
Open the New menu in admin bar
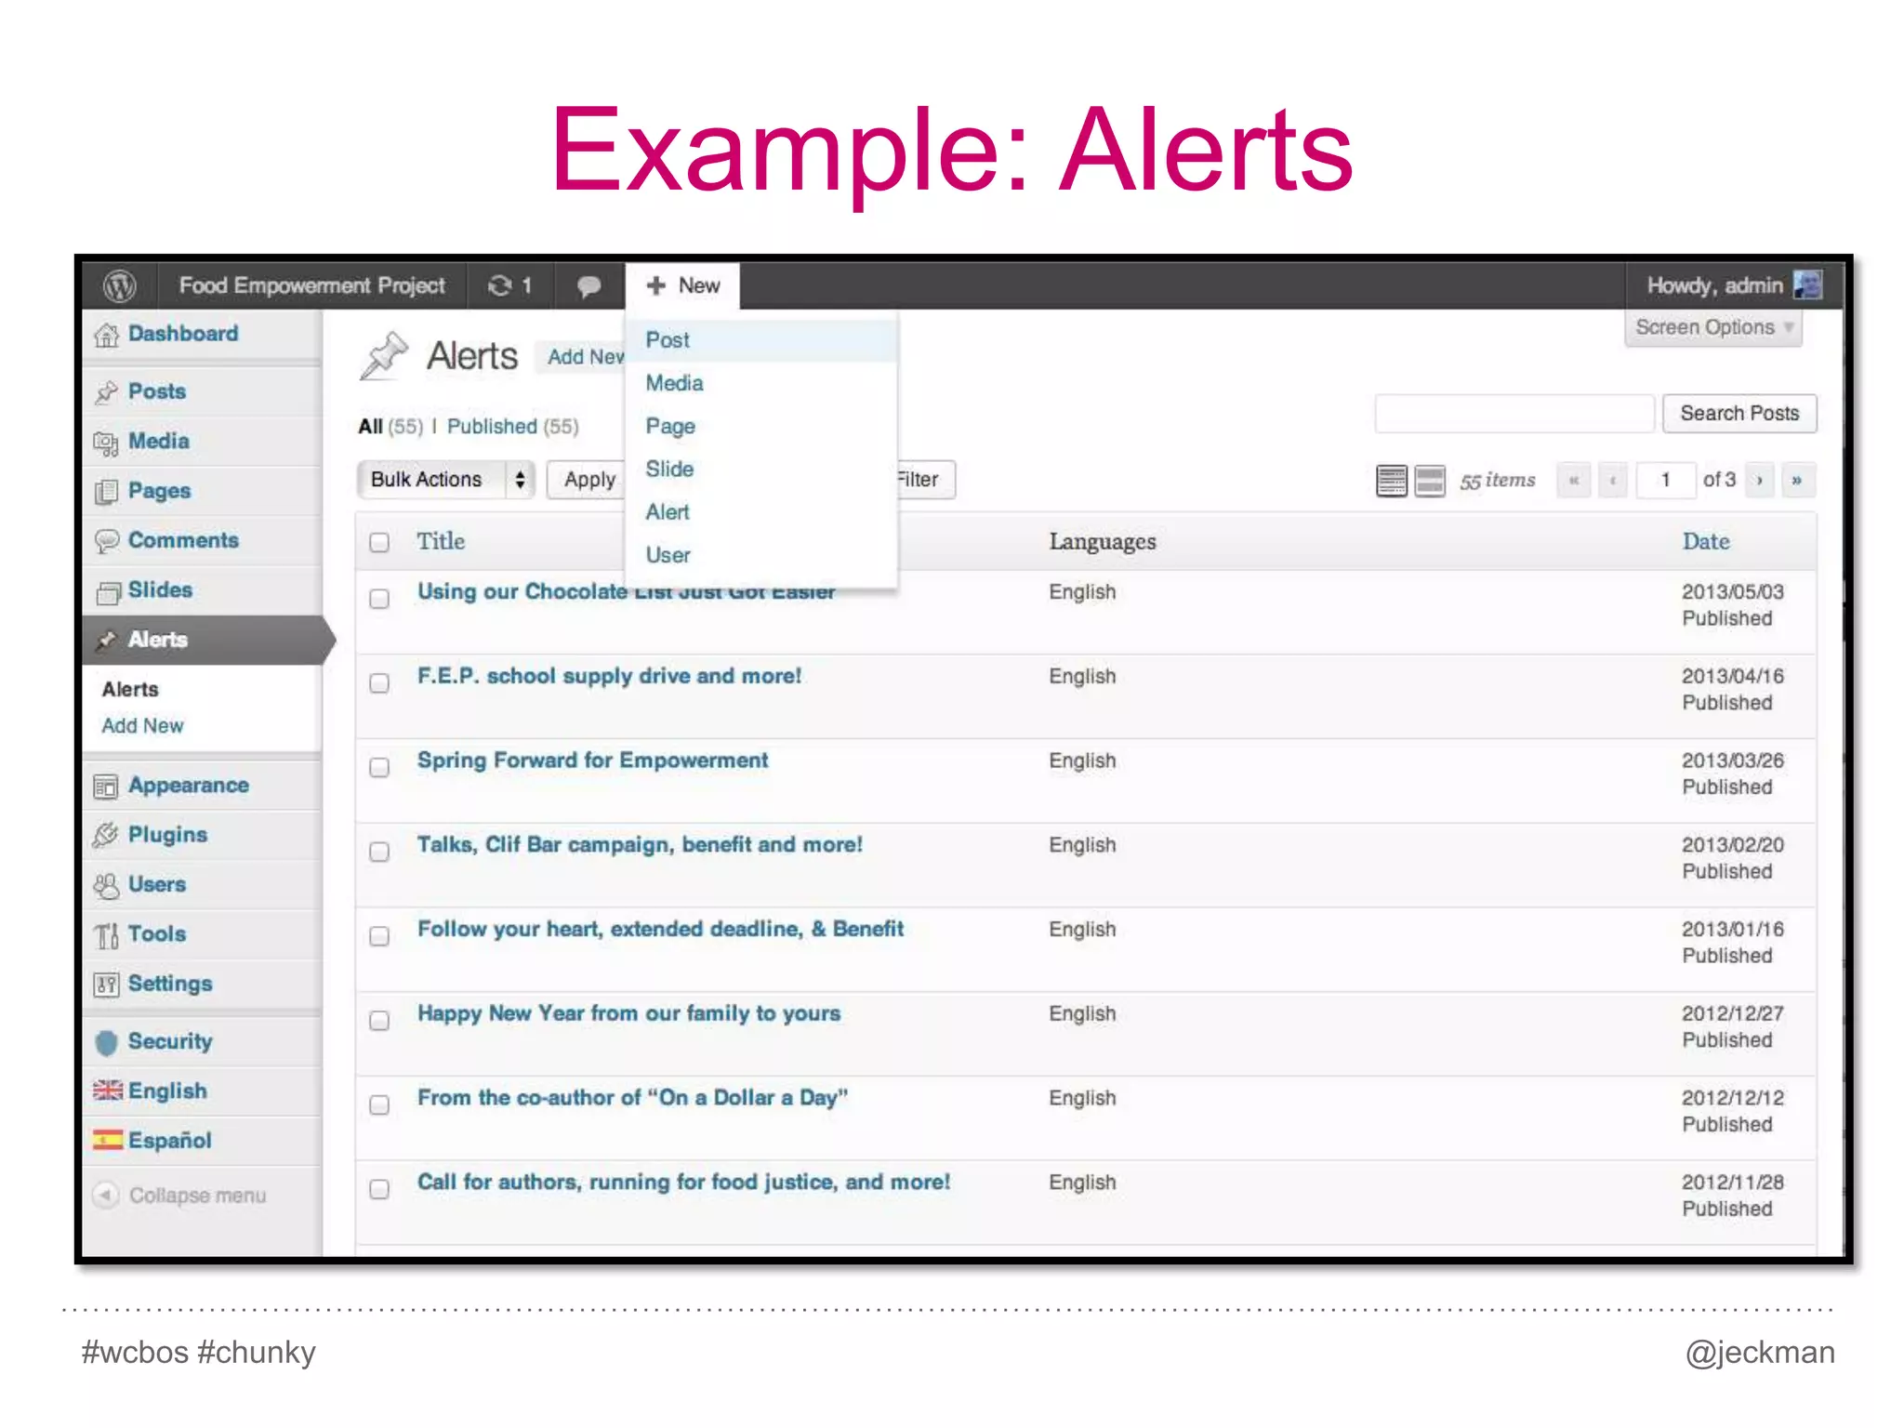pyautogui.click(x=682, y=285)
